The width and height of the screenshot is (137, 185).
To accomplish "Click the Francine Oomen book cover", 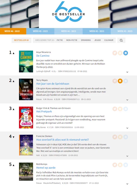I will coord(26,145).
